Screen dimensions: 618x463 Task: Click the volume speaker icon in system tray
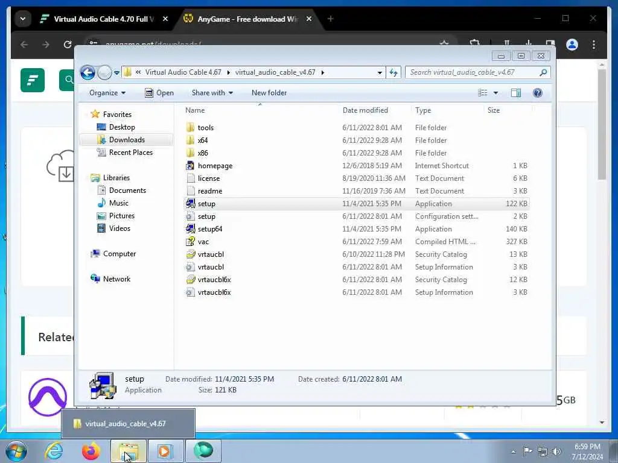pyautogui.click(x=556, y=452)
